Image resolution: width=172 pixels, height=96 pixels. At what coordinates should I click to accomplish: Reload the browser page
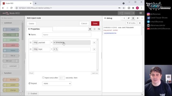point(11,8)
